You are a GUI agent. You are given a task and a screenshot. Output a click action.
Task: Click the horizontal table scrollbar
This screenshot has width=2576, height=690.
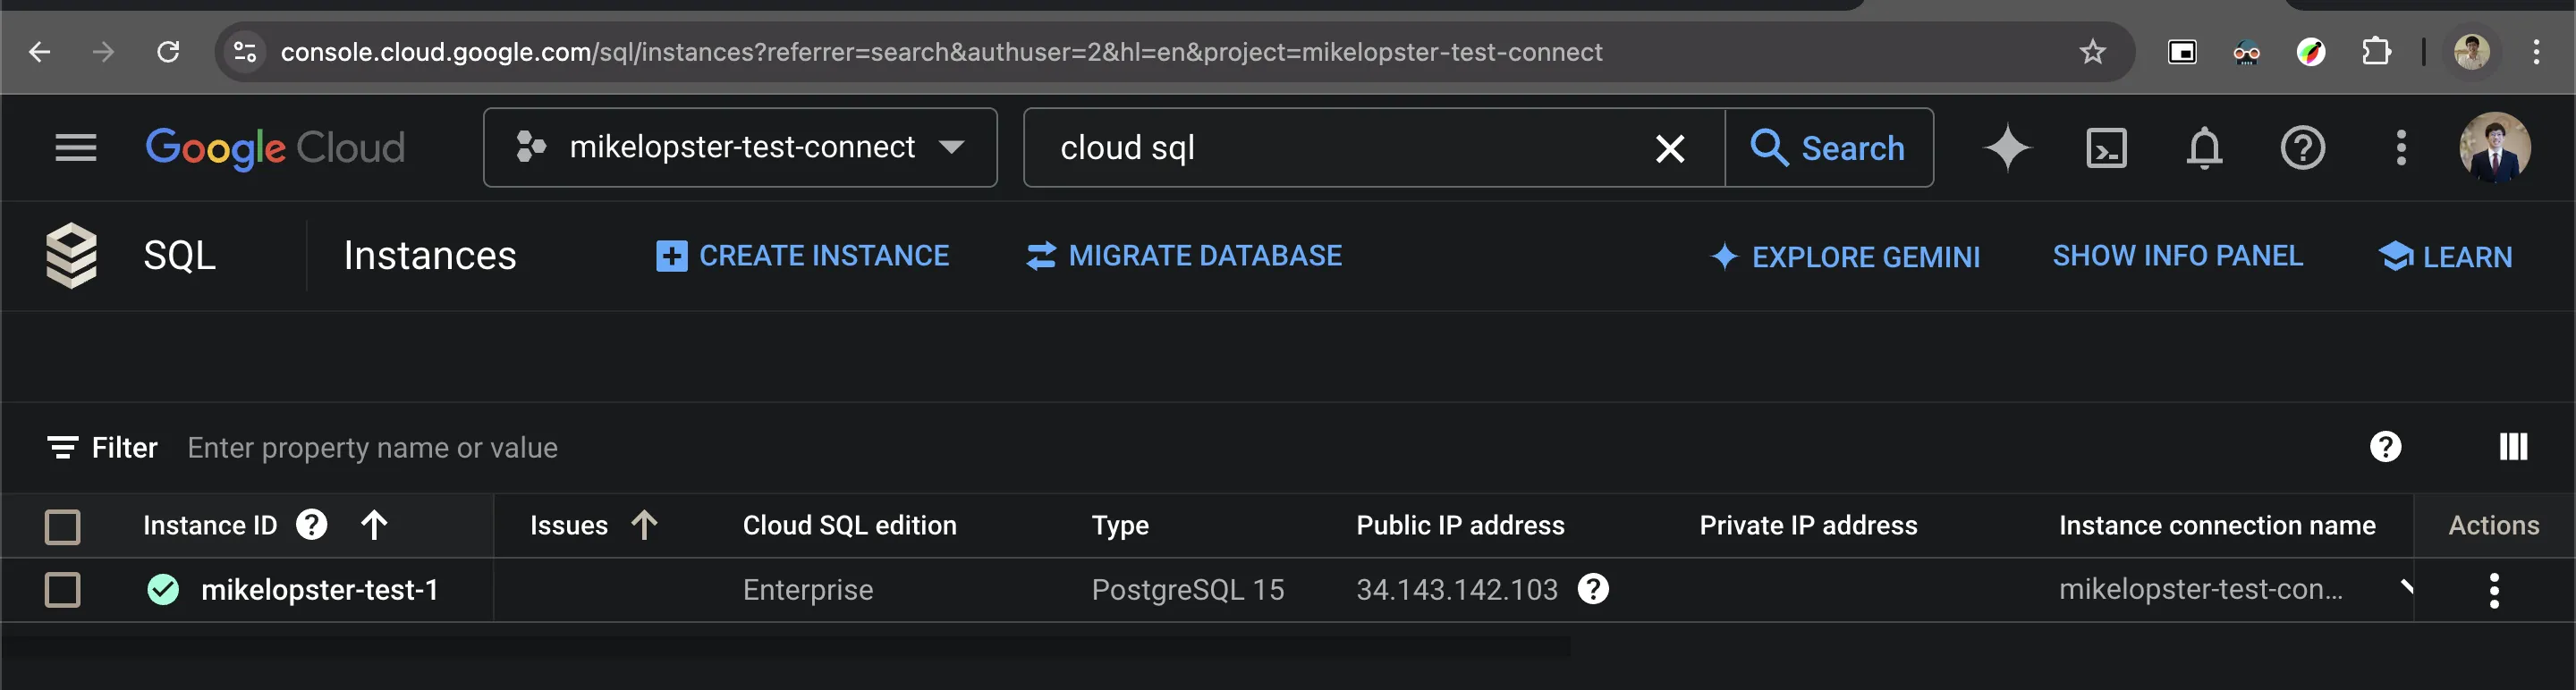click(x=785, y=647)
